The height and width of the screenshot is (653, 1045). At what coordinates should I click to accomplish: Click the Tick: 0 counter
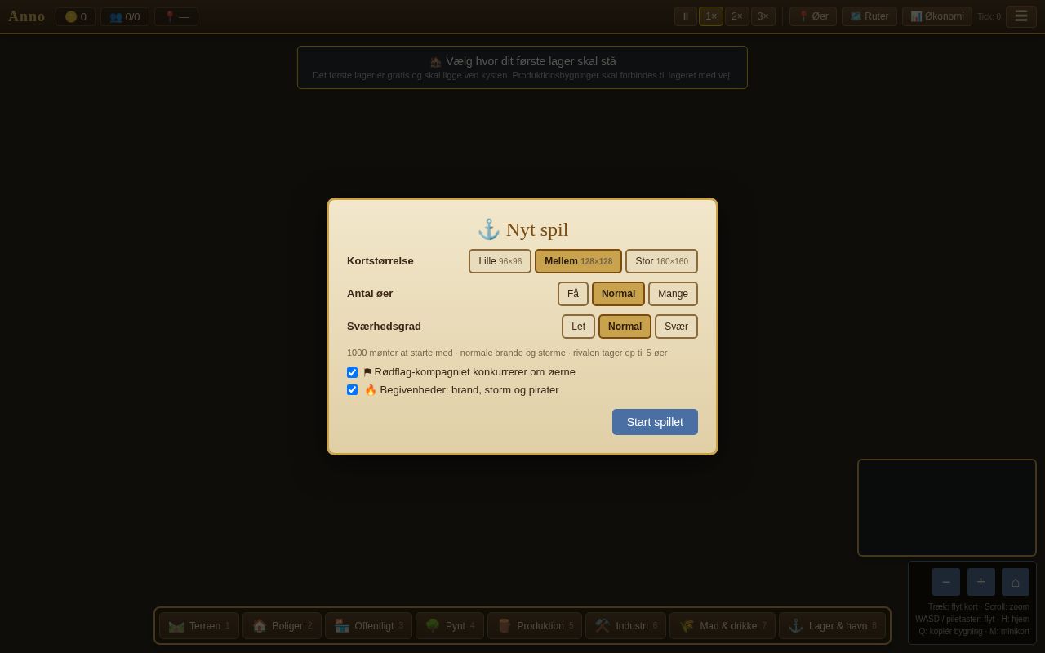pyautogui.click(x=989, y=16)
